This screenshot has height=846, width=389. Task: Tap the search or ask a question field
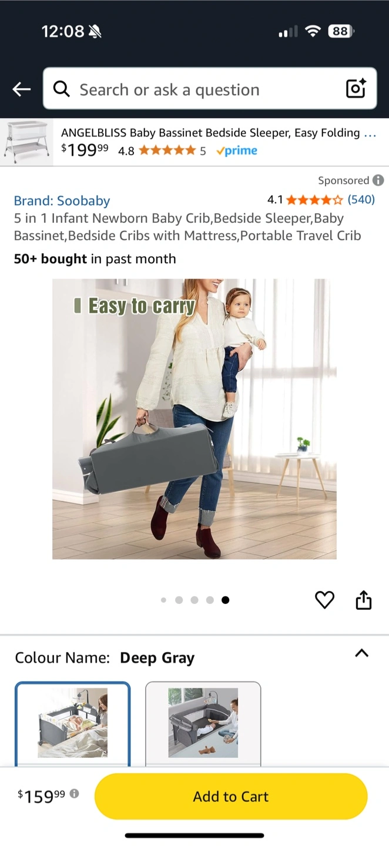pos(210,89)
